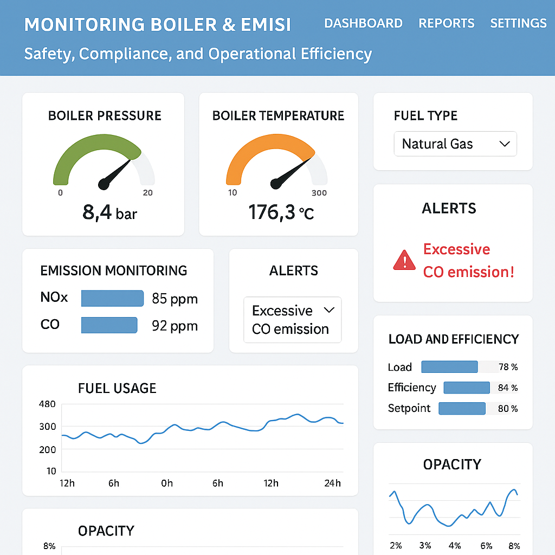
Task: Click the Load percentage bar
Action: pyautogui.click(x=449, y=367)
